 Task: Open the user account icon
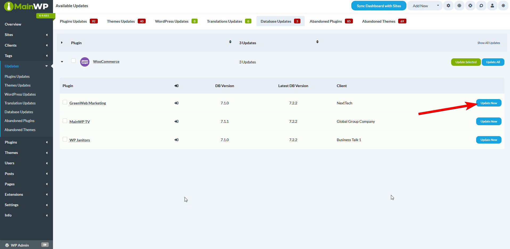492,6
